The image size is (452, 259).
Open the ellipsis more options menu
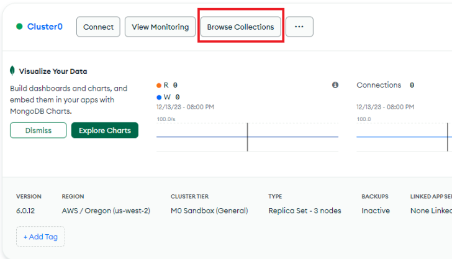click(299, 27)
